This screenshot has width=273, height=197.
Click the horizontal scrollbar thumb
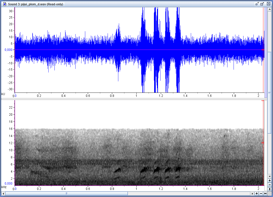tap(66, 194)
